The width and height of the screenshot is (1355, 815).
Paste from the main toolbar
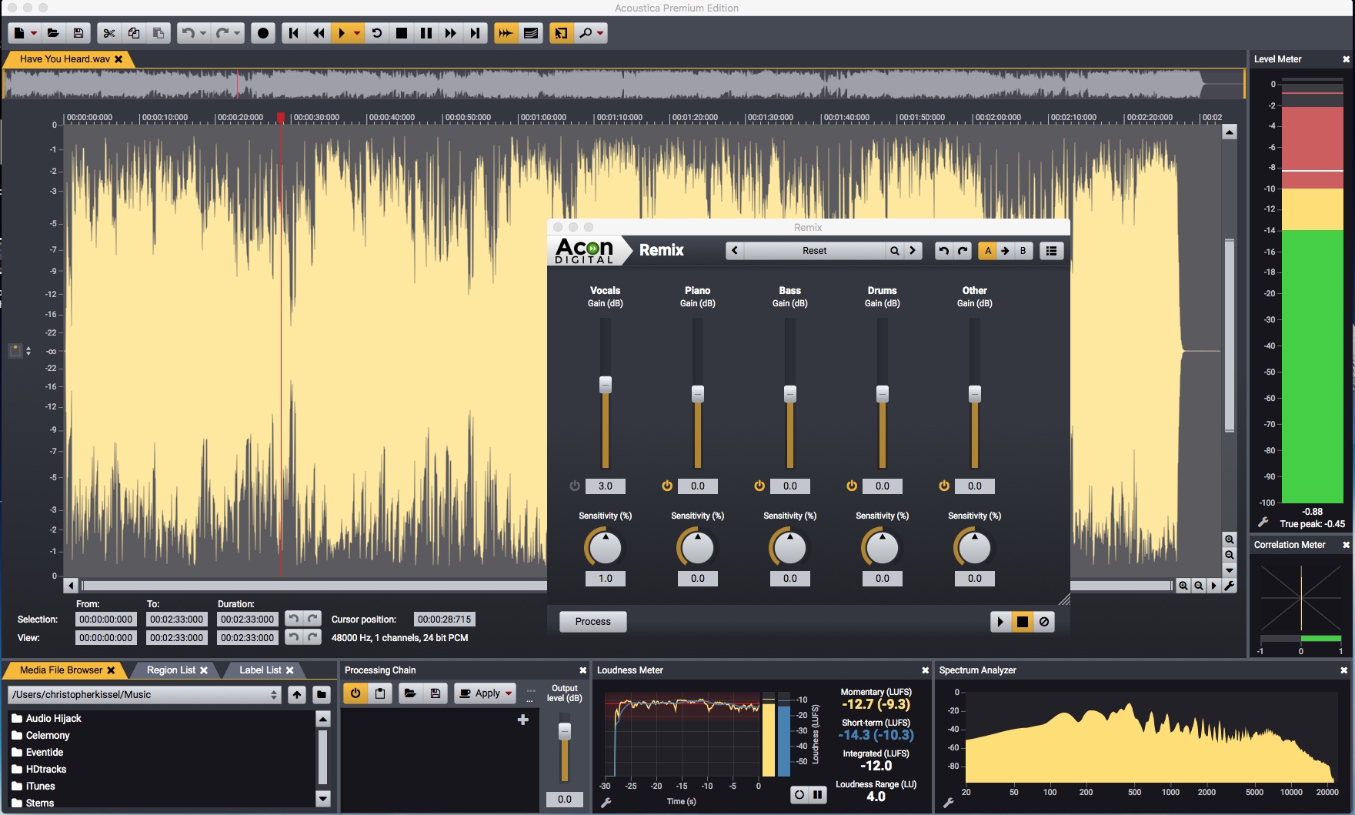pos(159,33)
